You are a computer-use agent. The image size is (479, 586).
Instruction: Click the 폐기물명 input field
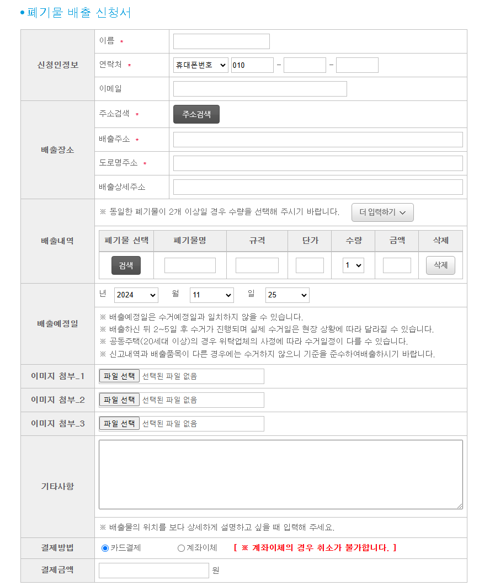[x=190, y=265]
